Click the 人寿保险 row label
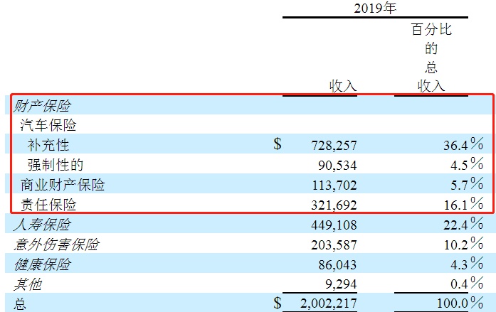The height and width of the screenshot is (312, 496). (41, 225)
